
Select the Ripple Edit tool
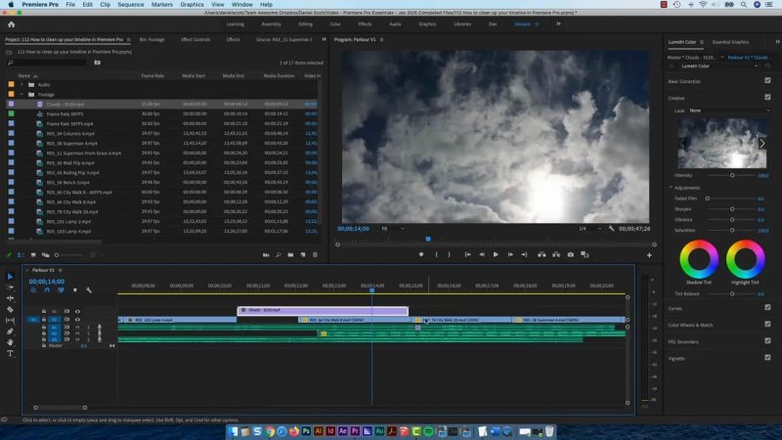[x=10, y=298]
